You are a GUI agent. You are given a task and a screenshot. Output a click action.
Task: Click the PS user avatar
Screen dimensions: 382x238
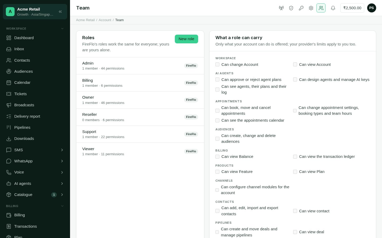[x=371, y=8]
